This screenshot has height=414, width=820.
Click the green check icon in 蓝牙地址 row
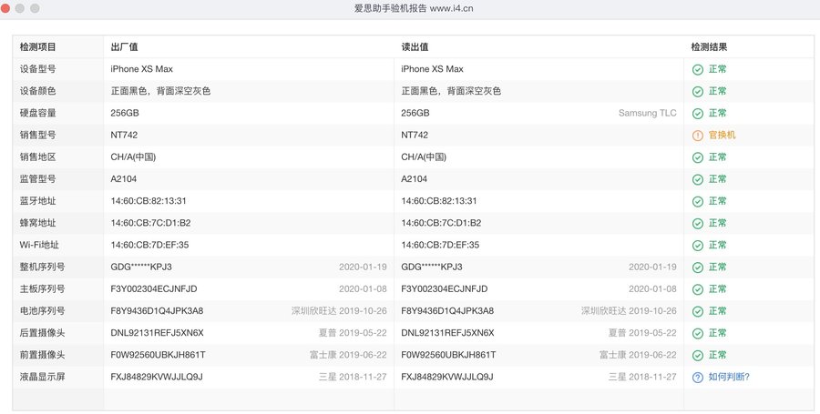tap(698, 201)
